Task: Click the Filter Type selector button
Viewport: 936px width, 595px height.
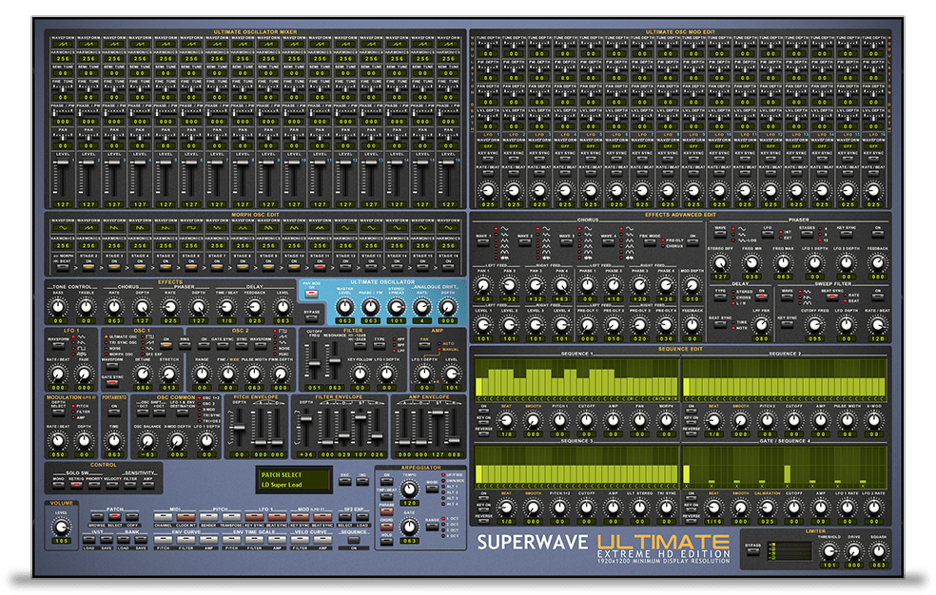Action: coord(379,346)
